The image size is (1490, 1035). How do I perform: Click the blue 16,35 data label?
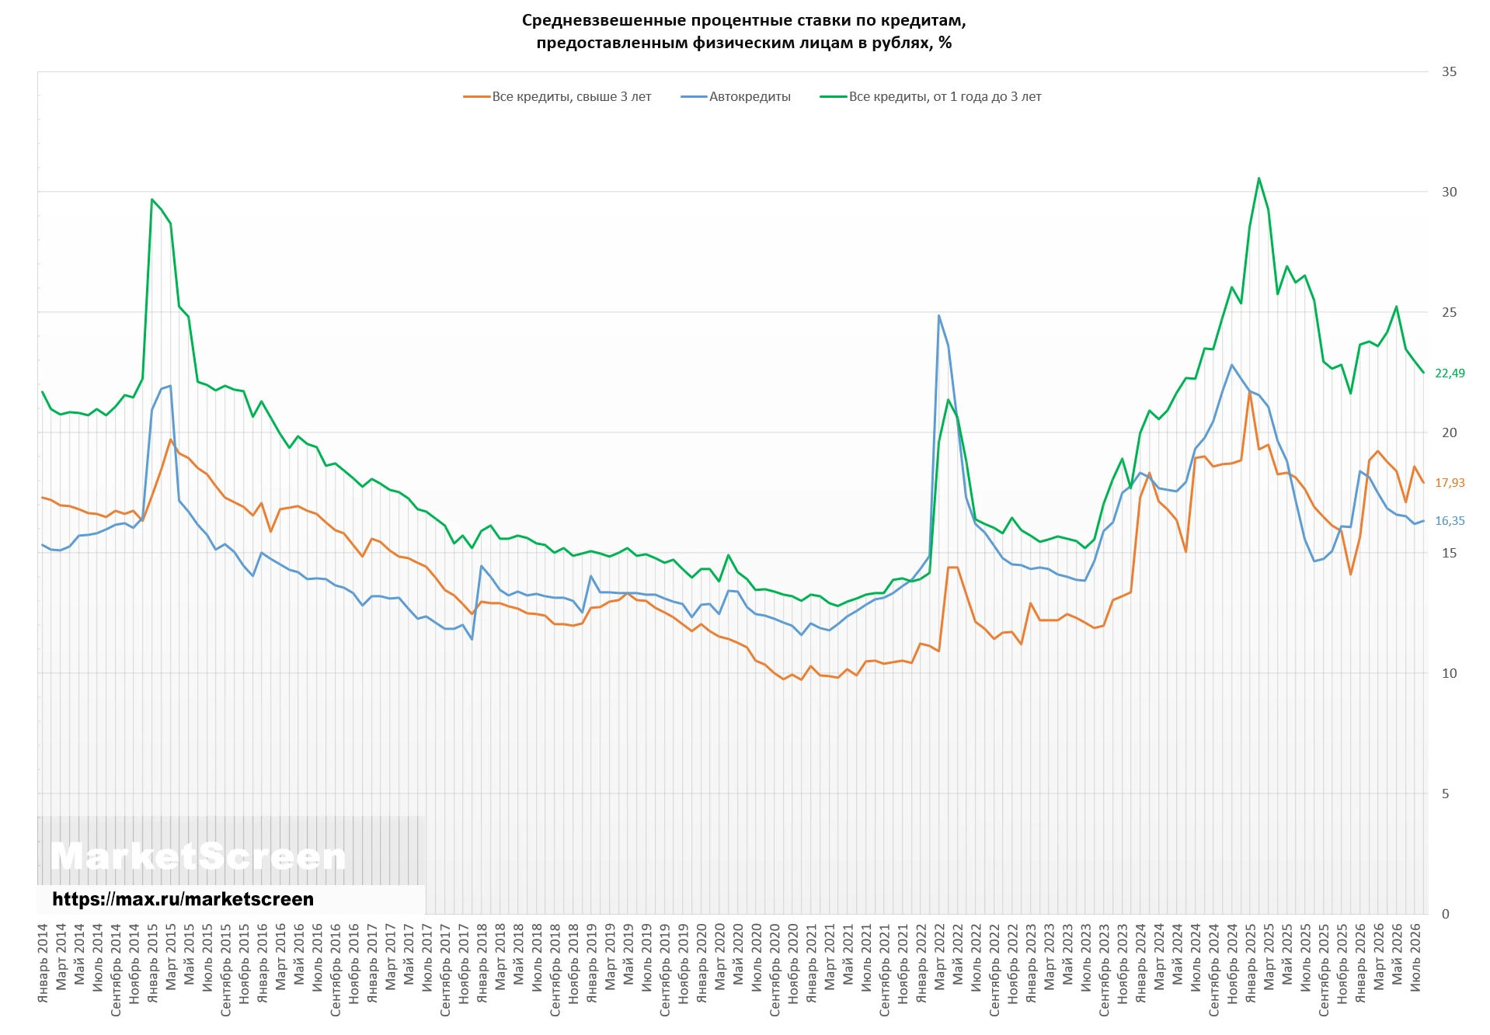click(1450, 521)
